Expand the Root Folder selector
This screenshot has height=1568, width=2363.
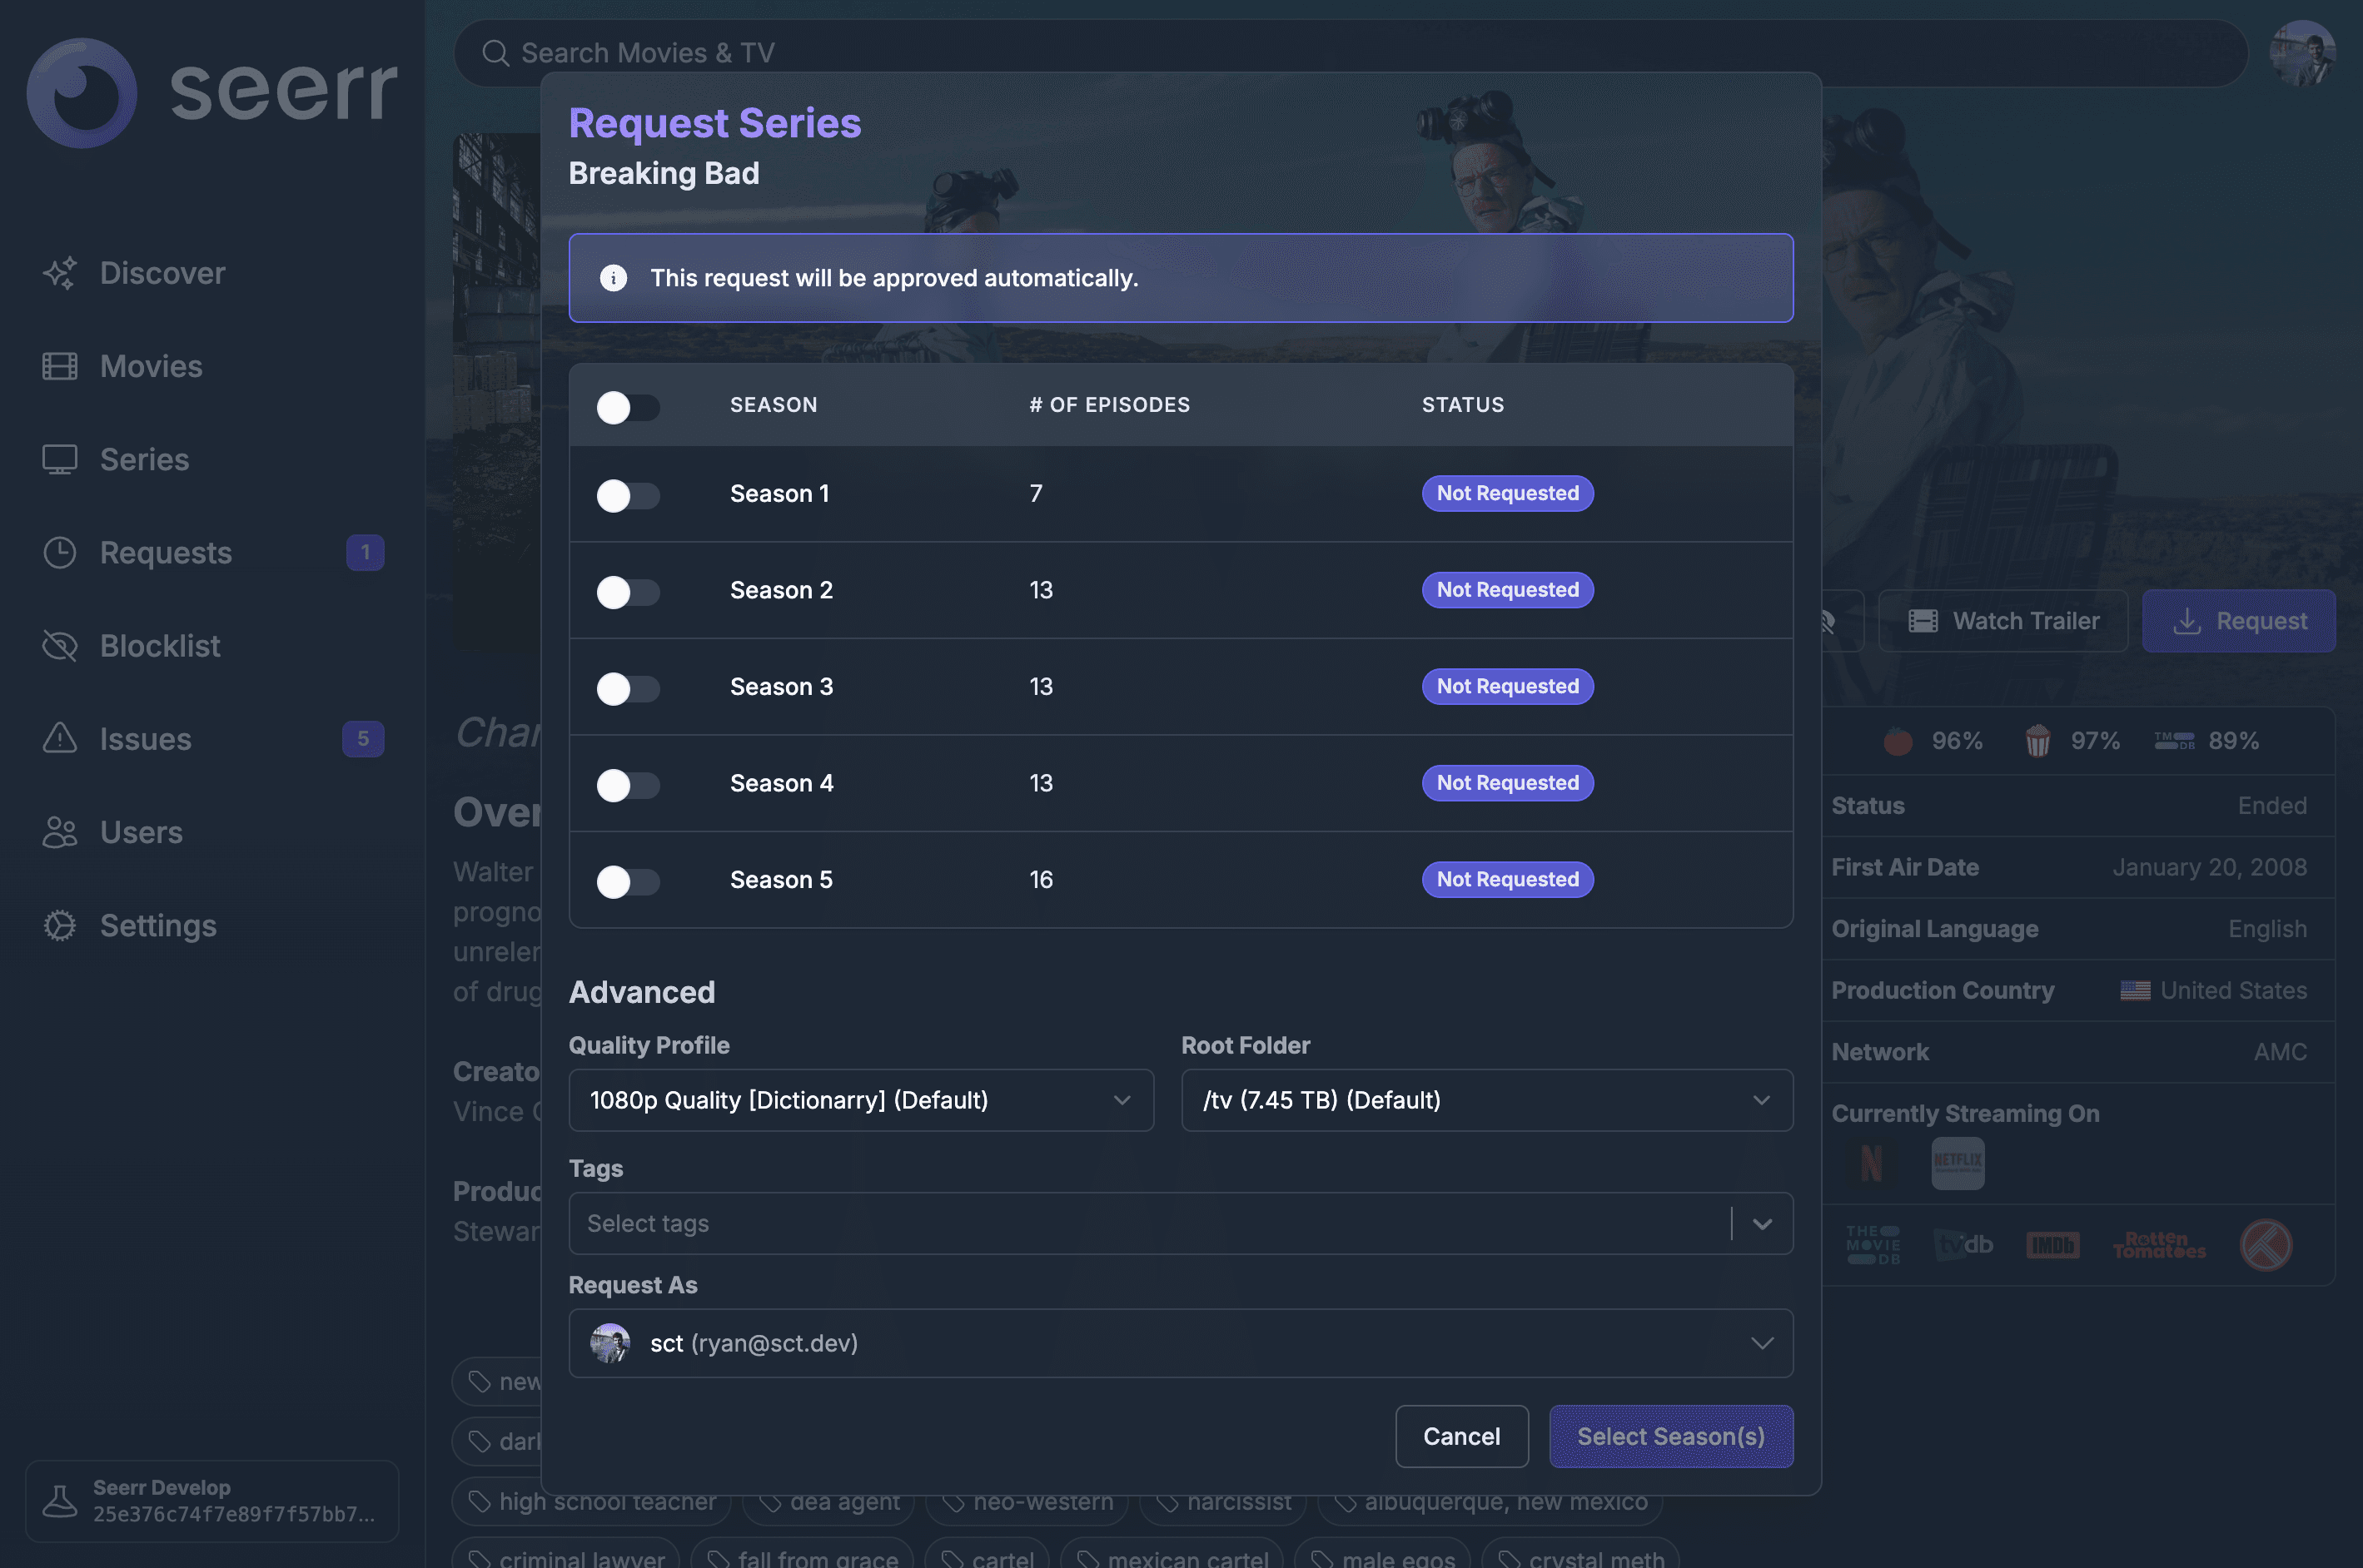tap(1486, 1100)
